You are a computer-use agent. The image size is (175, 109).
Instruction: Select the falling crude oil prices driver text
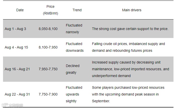click(x=128, y=47)
